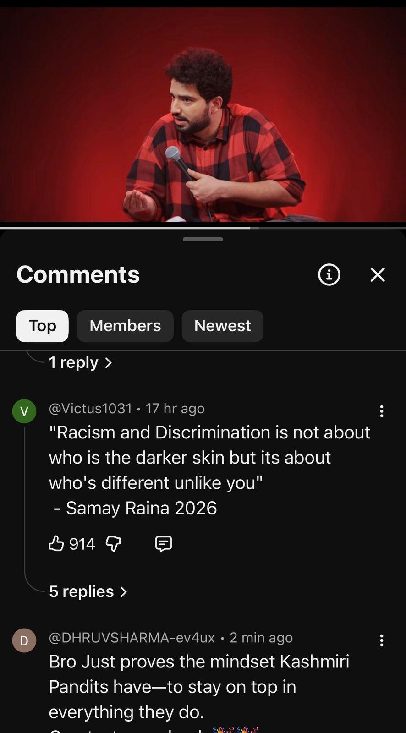This screenshot has width=406, height=733.
Task: Select the Top comments filter
Action: [42, 326]
